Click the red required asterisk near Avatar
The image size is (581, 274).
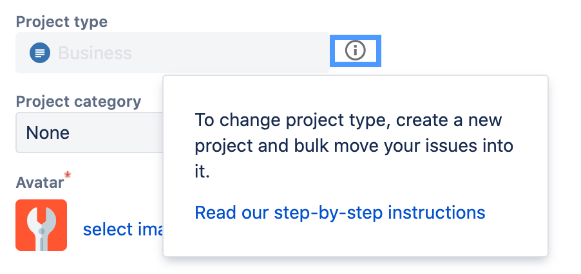pos(68,175)
